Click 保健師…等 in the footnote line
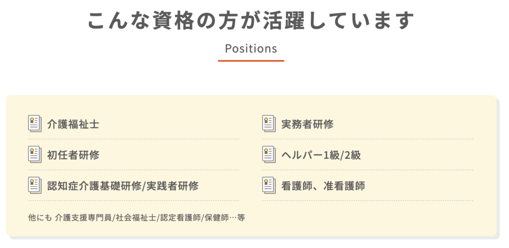The height and width of the screenshot is (248, 509). point(223,217)
